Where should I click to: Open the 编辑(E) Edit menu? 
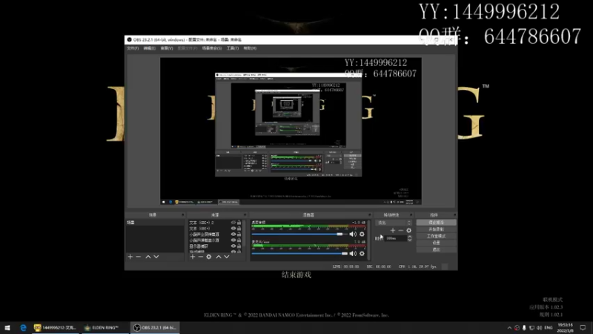tap(150, 48)
